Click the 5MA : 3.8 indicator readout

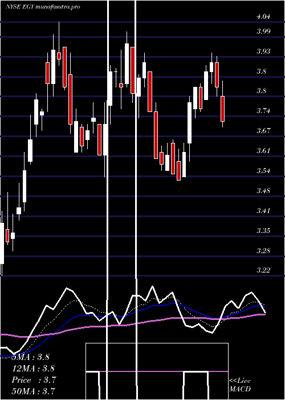30,357
